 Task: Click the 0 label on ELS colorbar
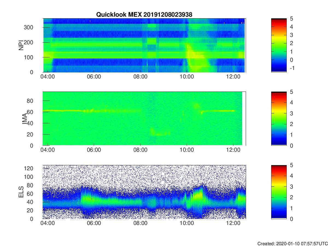pyautogui.click(x=292, y=219)
